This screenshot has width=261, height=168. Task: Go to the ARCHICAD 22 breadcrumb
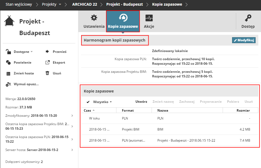click(x=85, y=4)
